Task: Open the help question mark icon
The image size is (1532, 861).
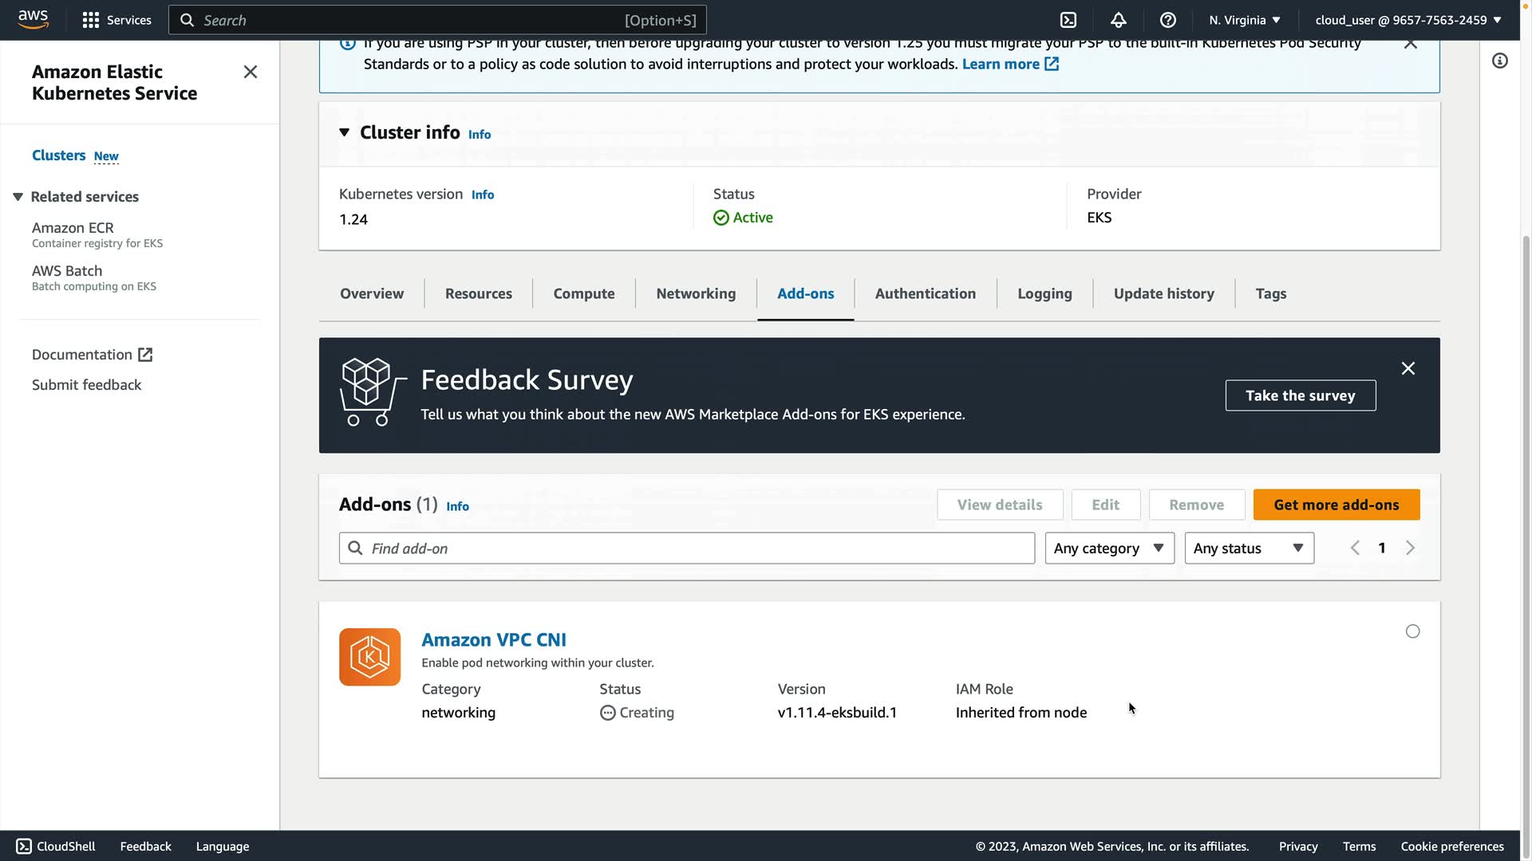Action: point(1167,20)
